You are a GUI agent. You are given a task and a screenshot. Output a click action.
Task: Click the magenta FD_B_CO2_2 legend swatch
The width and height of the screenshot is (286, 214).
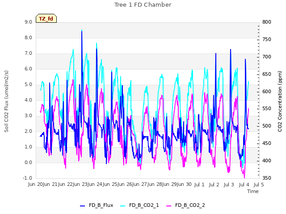169,206
